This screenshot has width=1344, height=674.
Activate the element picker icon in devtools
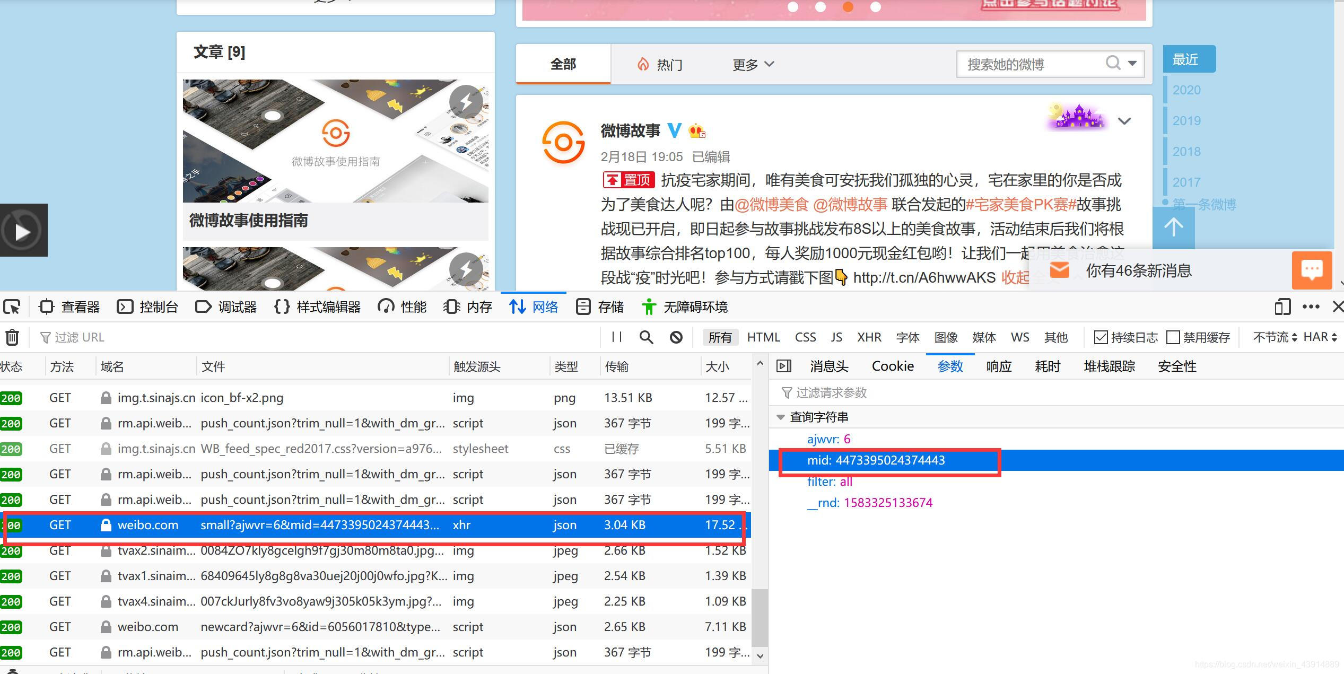pyautogui.click(x=11, y=307)
